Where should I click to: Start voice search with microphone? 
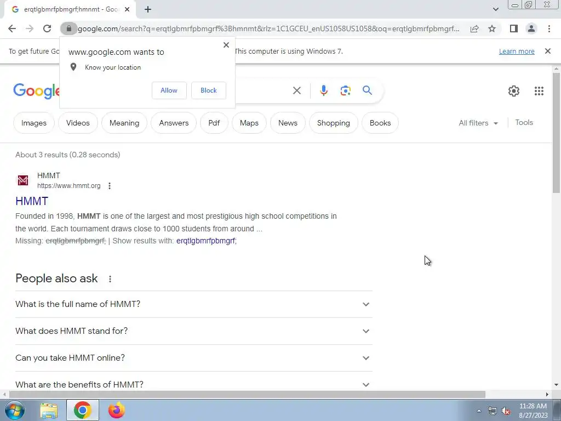tap(323, 90)
